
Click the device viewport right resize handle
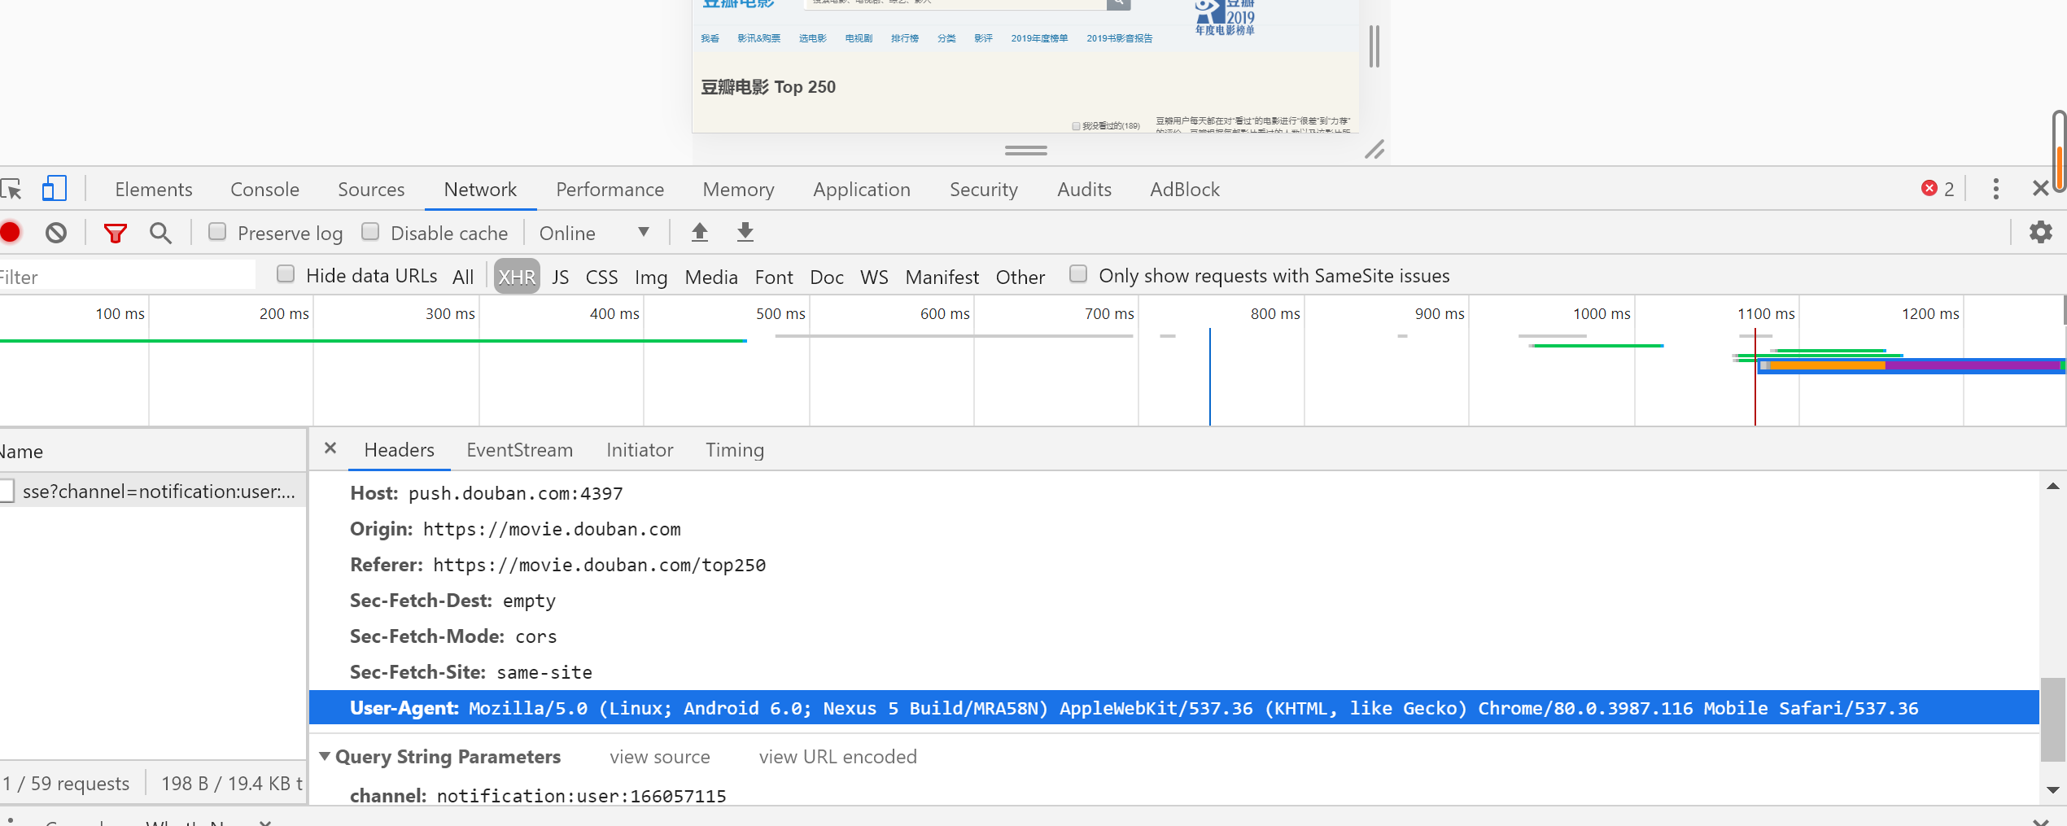click(1374, 46)
